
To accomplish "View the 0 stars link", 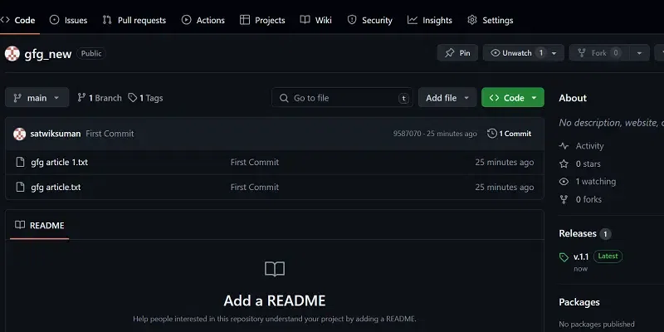I will pyautogui.click(x=580, y=164).
